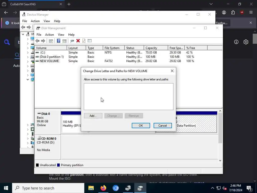Open the File menu in Disk Management
Screen dimensions: 257x193
[x=39, y=35]
